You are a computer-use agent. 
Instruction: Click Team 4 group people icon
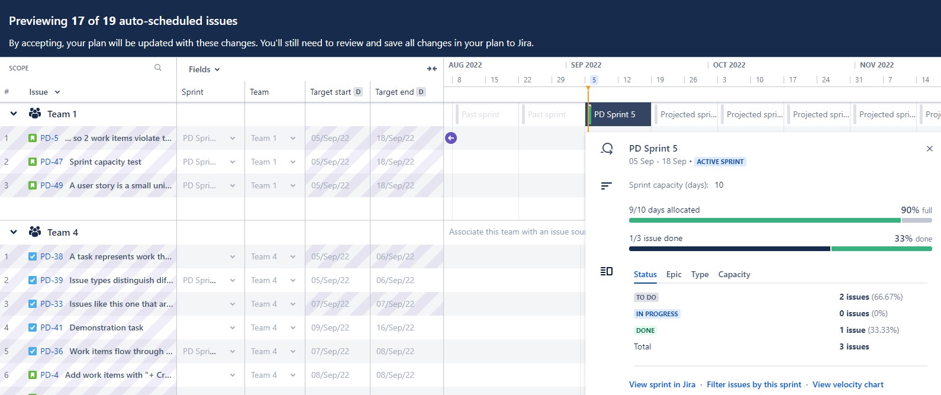coord(35,232)
